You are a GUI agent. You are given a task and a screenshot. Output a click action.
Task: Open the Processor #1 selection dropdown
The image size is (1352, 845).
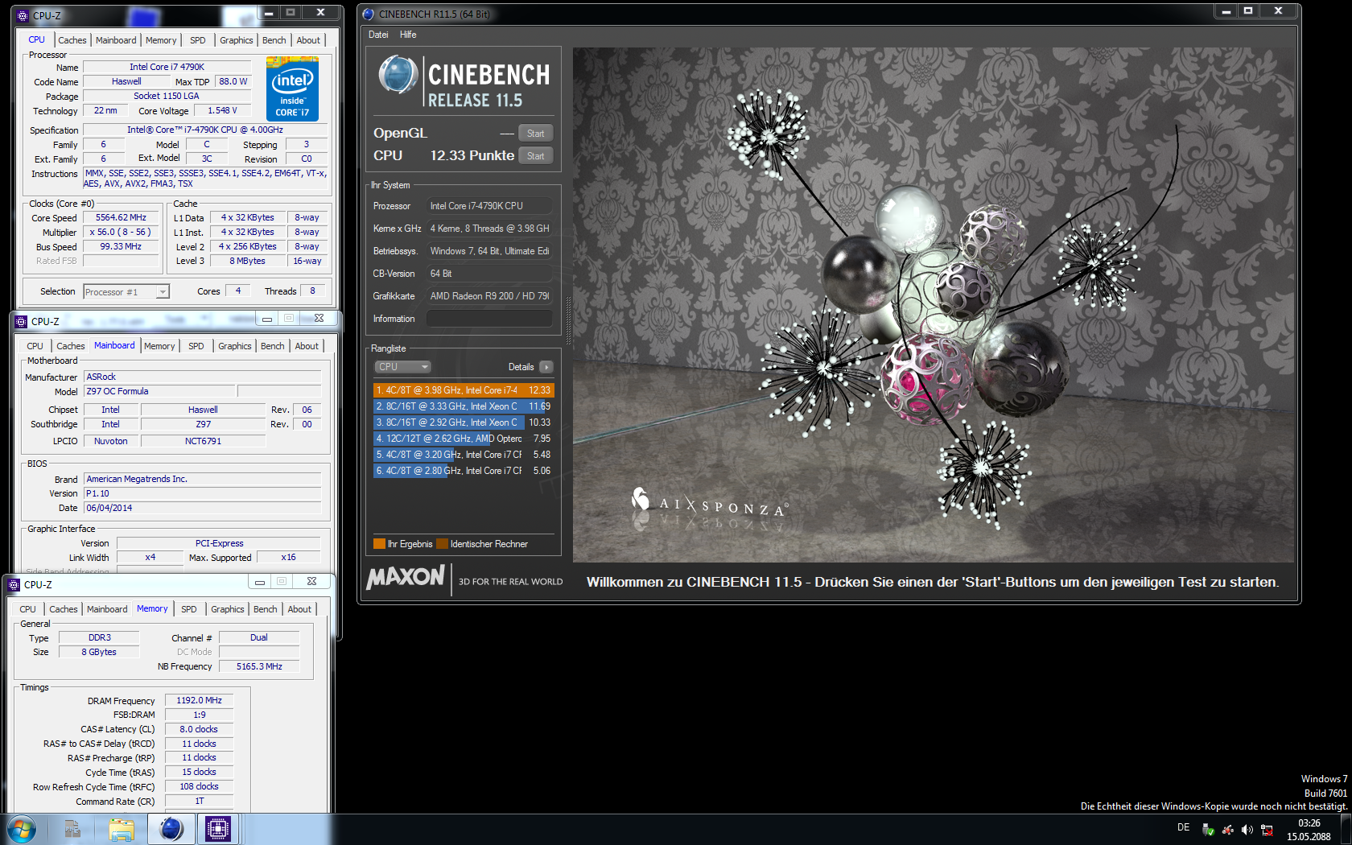tap(126, 292)
